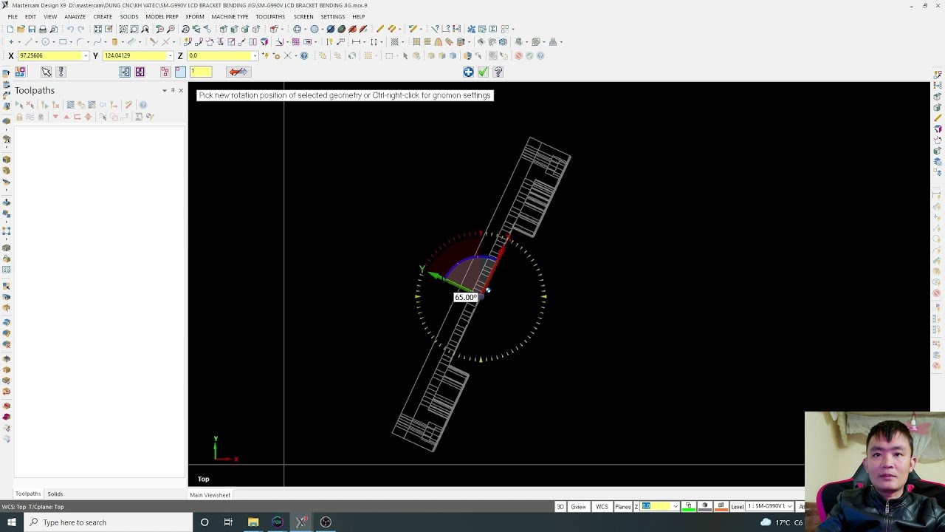Click the Gview status bar button
945x532 pixels.
coord(579,506)
